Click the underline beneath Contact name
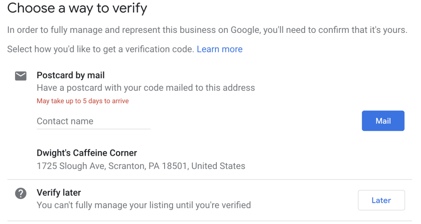 pyautogui.click(x=93, y=129)
